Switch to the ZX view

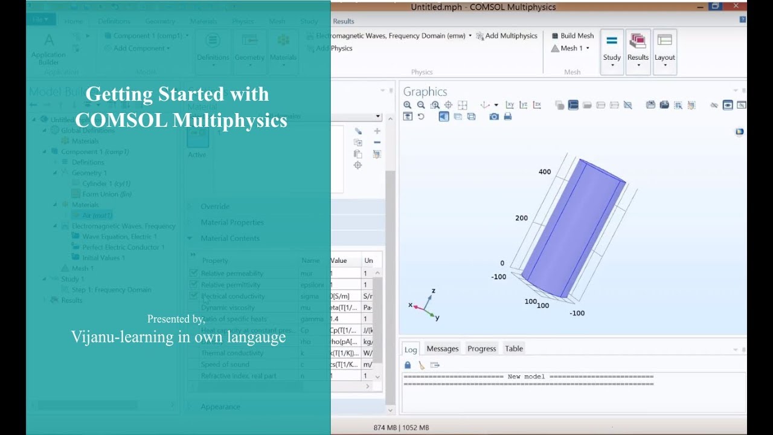pos(537,105)
